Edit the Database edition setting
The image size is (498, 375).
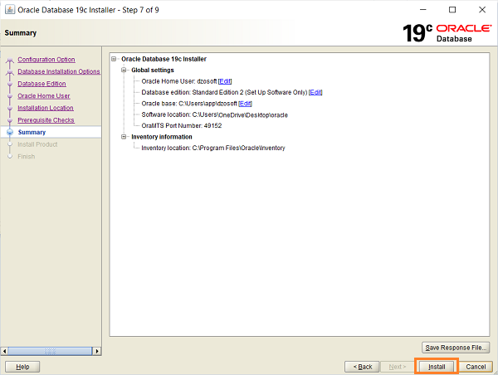click(315, 92)
